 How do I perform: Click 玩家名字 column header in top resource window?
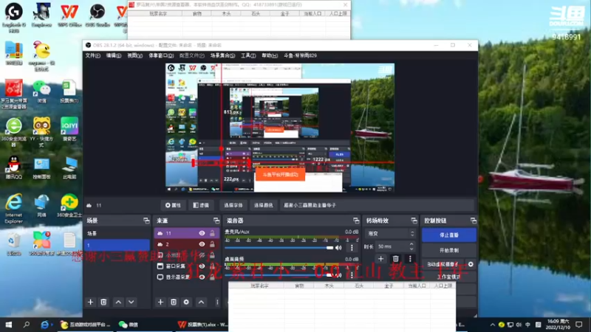158,13
